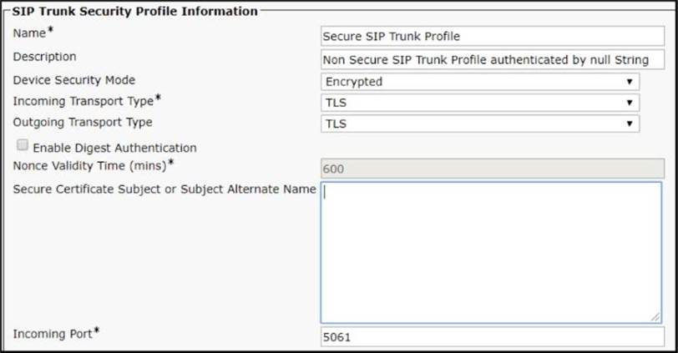Viewport: 678px width, 353px height.
Task: Click the text area resize handle
Action: pyautogui.click(x=655, y=318)
